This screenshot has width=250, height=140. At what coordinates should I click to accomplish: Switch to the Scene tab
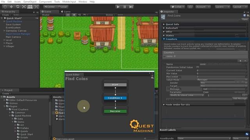(46, 12)
